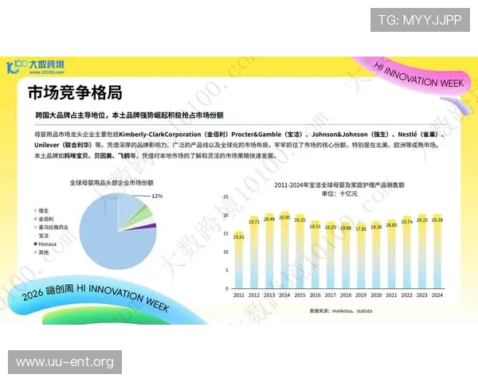This screenshot has height=382, width=478.
Task: Click the 2015 x-axis year label
Action: 300,295
